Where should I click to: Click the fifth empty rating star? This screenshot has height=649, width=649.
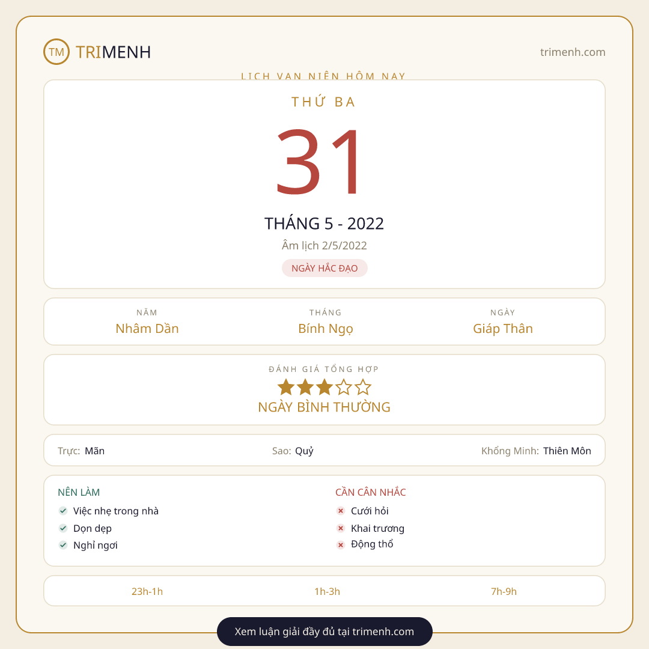pyautogui.click(x=363, y=388)
